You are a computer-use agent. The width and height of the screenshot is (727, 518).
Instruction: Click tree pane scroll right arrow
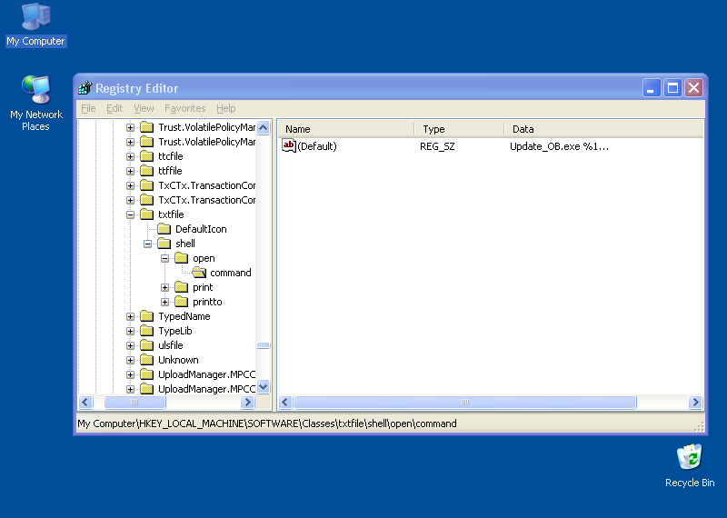[247, 402]
